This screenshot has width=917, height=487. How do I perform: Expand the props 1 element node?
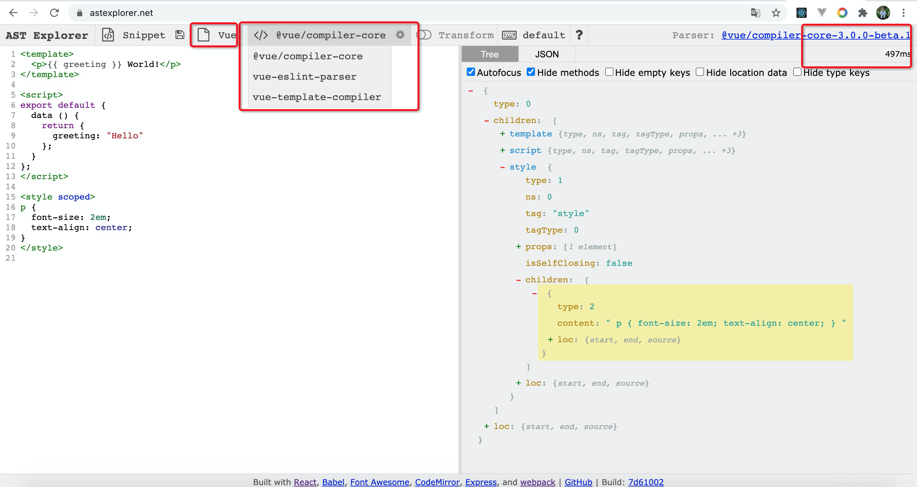pyautogui.click(x=518, y=247)
